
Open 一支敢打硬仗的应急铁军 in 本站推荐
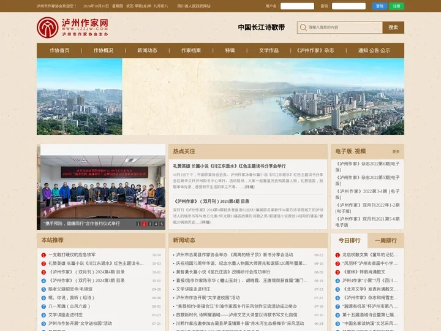[72, 255]
